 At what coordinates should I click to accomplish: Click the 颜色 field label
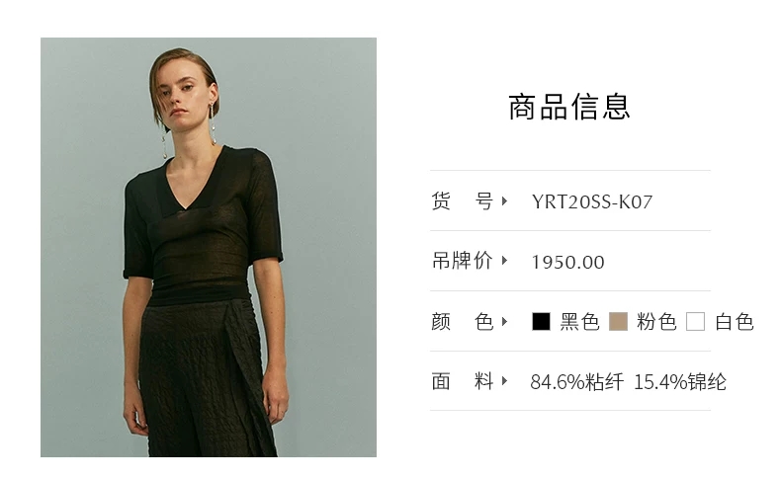[463, 322]
